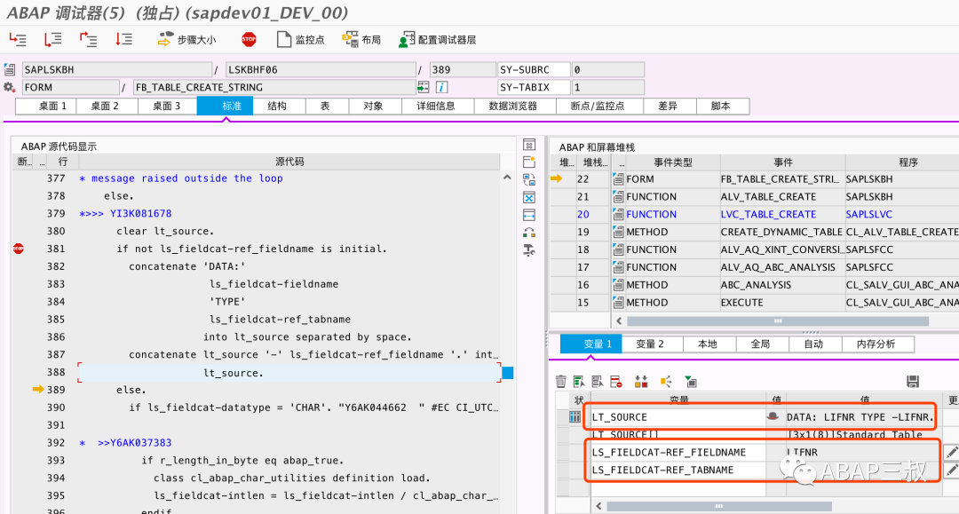
Task: Click the navigate-to-position icon after FB_TABLE_CREATE_STRING
Action: tap(424, 87)
